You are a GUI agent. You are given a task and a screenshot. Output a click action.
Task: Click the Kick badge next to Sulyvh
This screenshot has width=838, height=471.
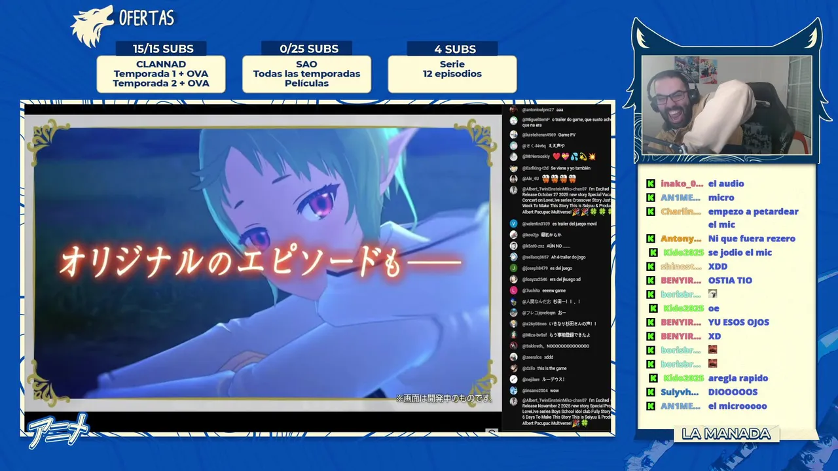[651, 392]
